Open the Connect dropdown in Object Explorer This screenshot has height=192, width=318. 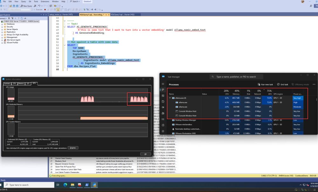coord(3,18)
